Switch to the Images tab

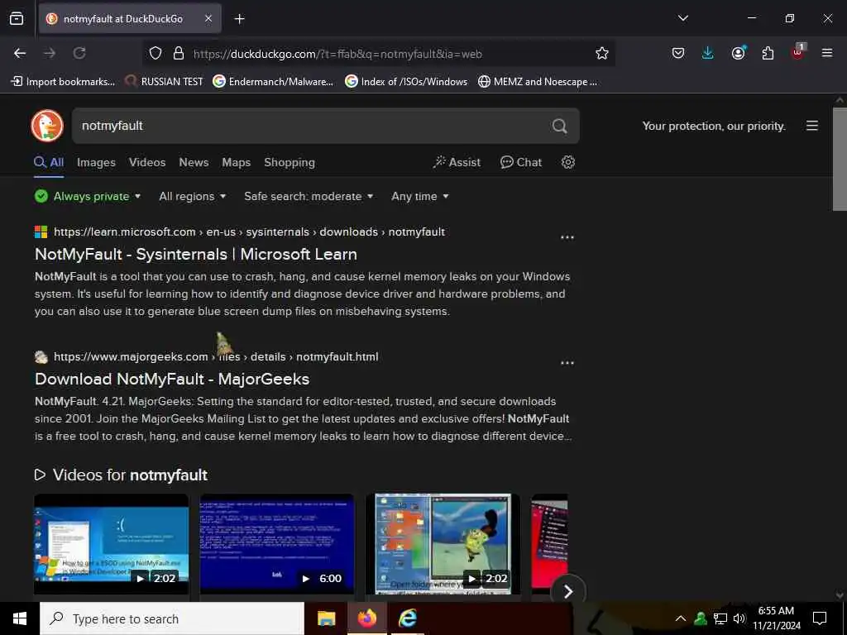[x=96, y=162]
